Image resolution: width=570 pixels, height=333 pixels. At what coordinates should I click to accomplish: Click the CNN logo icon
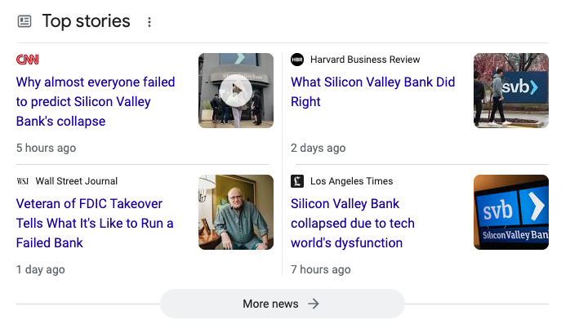[x=28, y=60]
